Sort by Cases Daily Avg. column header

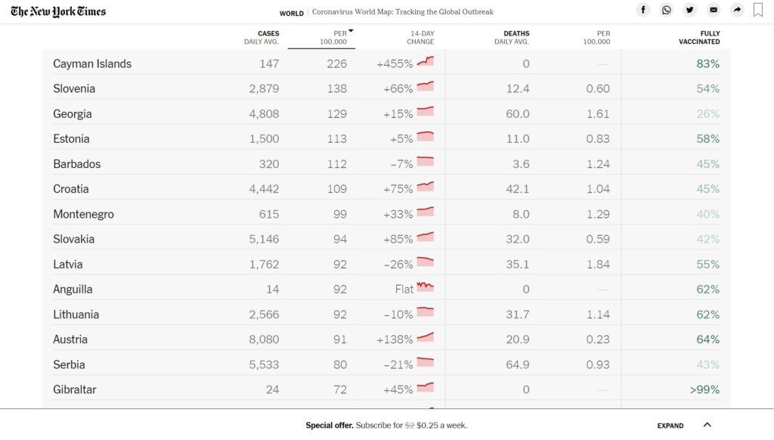(x=262, y=38)
